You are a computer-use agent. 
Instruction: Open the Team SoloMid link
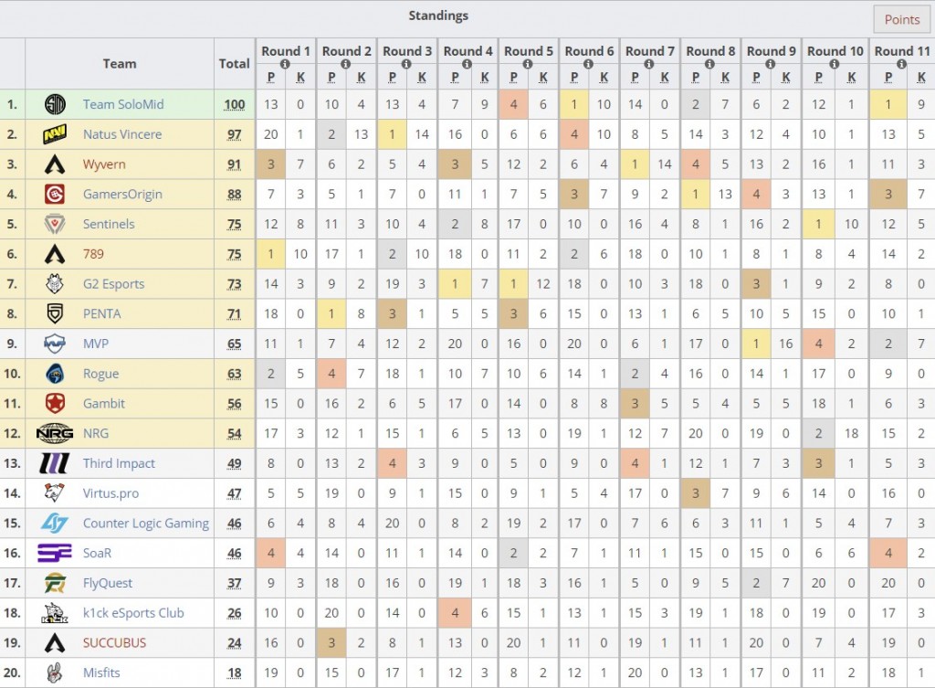(123, 104)
